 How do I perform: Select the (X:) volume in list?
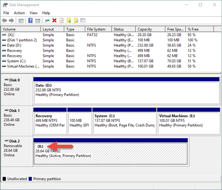11,35
